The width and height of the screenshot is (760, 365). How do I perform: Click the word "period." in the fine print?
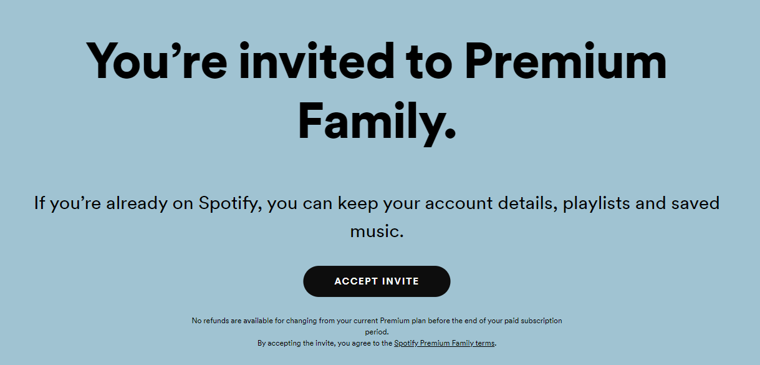(x=377, y=332)
